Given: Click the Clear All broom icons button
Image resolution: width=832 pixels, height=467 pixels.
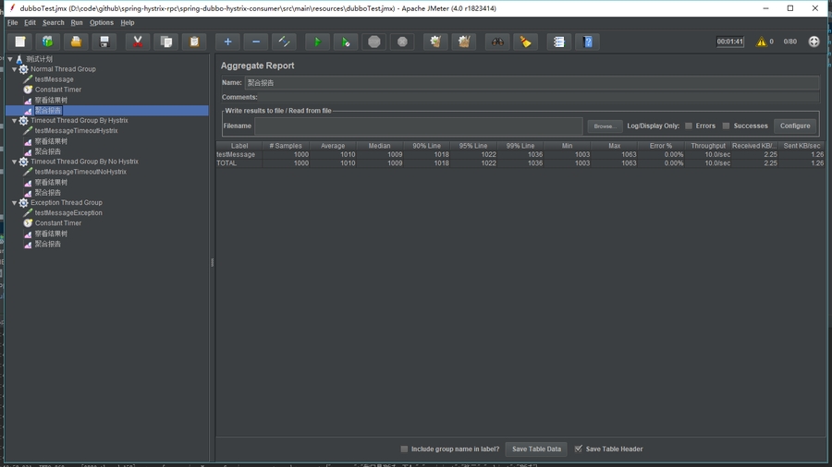Looking at the screenshot, I should coord(464,42).
